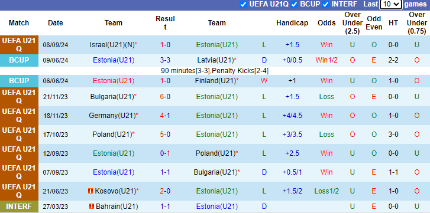
Task: Click the 2-0 result score
Action: pyautogui.click(x=165, y=191)
